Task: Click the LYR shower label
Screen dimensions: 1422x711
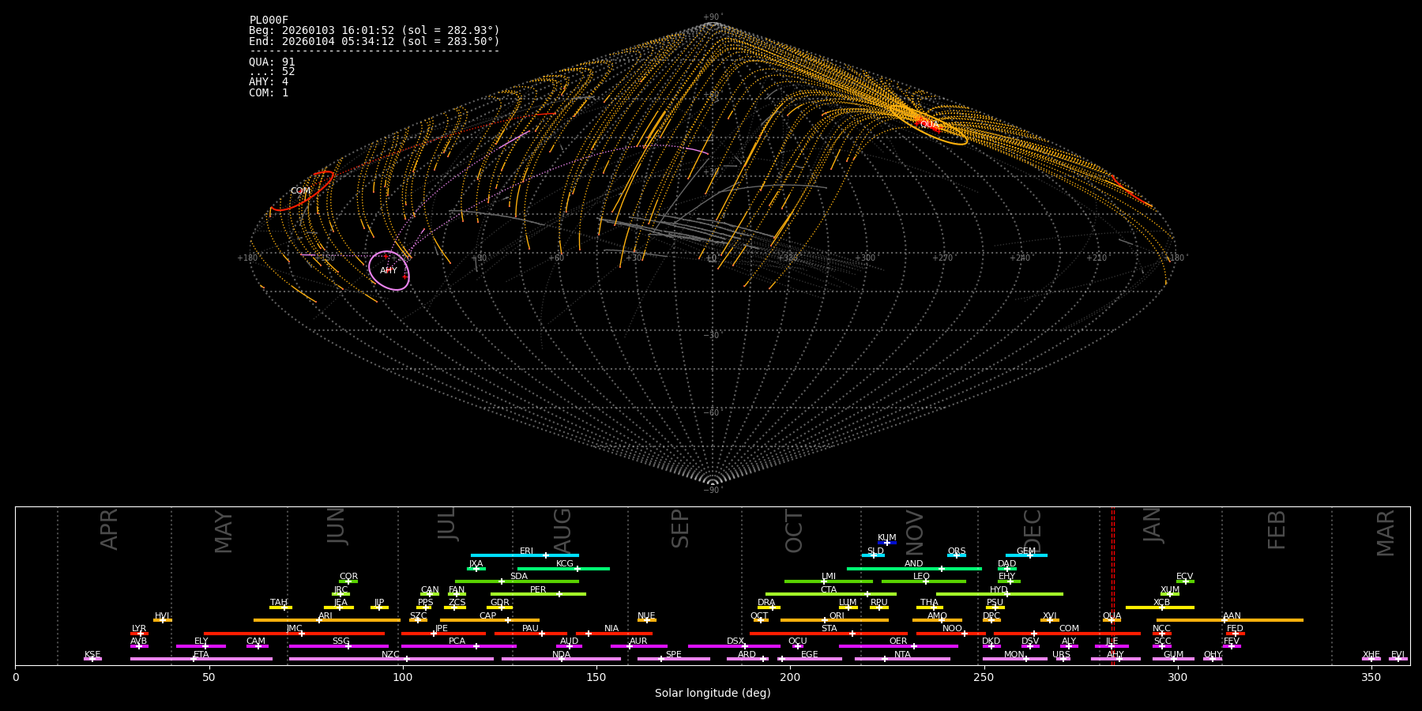Action: click(x=139, y=629)
